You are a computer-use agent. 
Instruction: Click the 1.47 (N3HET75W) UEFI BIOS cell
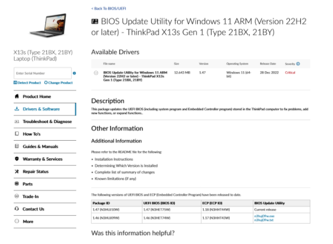172,210
